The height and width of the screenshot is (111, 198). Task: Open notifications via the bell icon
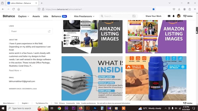pyautogui.click(x=174, y=16)
